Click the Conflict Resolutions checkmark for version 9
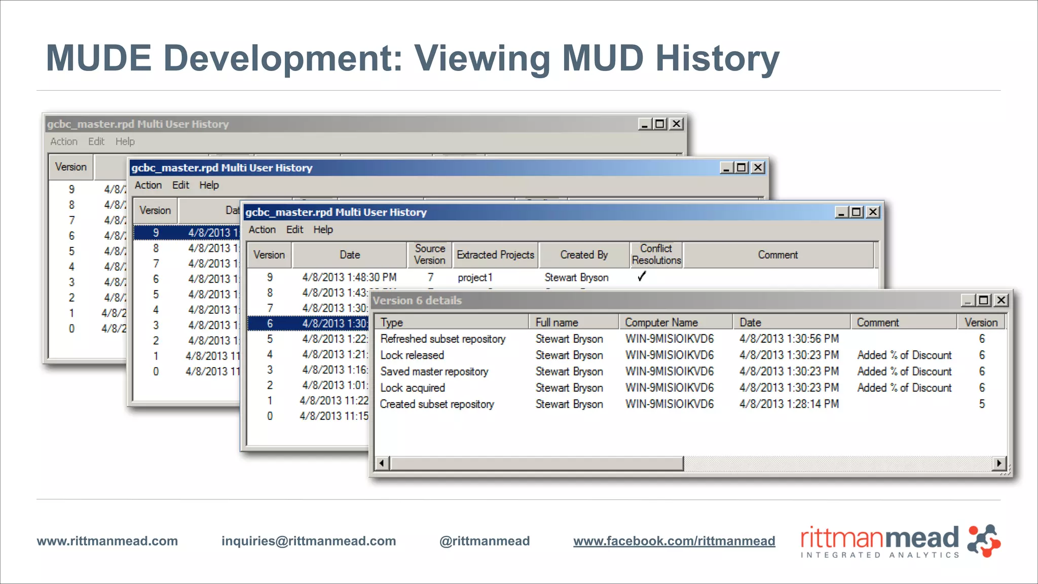 [x=642, y=277]
